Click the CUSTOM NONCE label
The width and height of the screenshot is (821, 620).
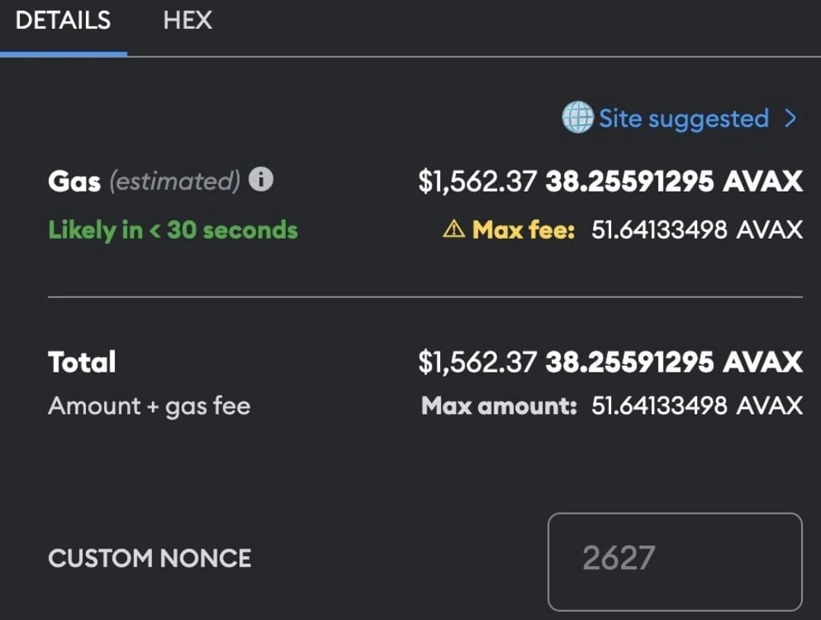click(150, 558)
